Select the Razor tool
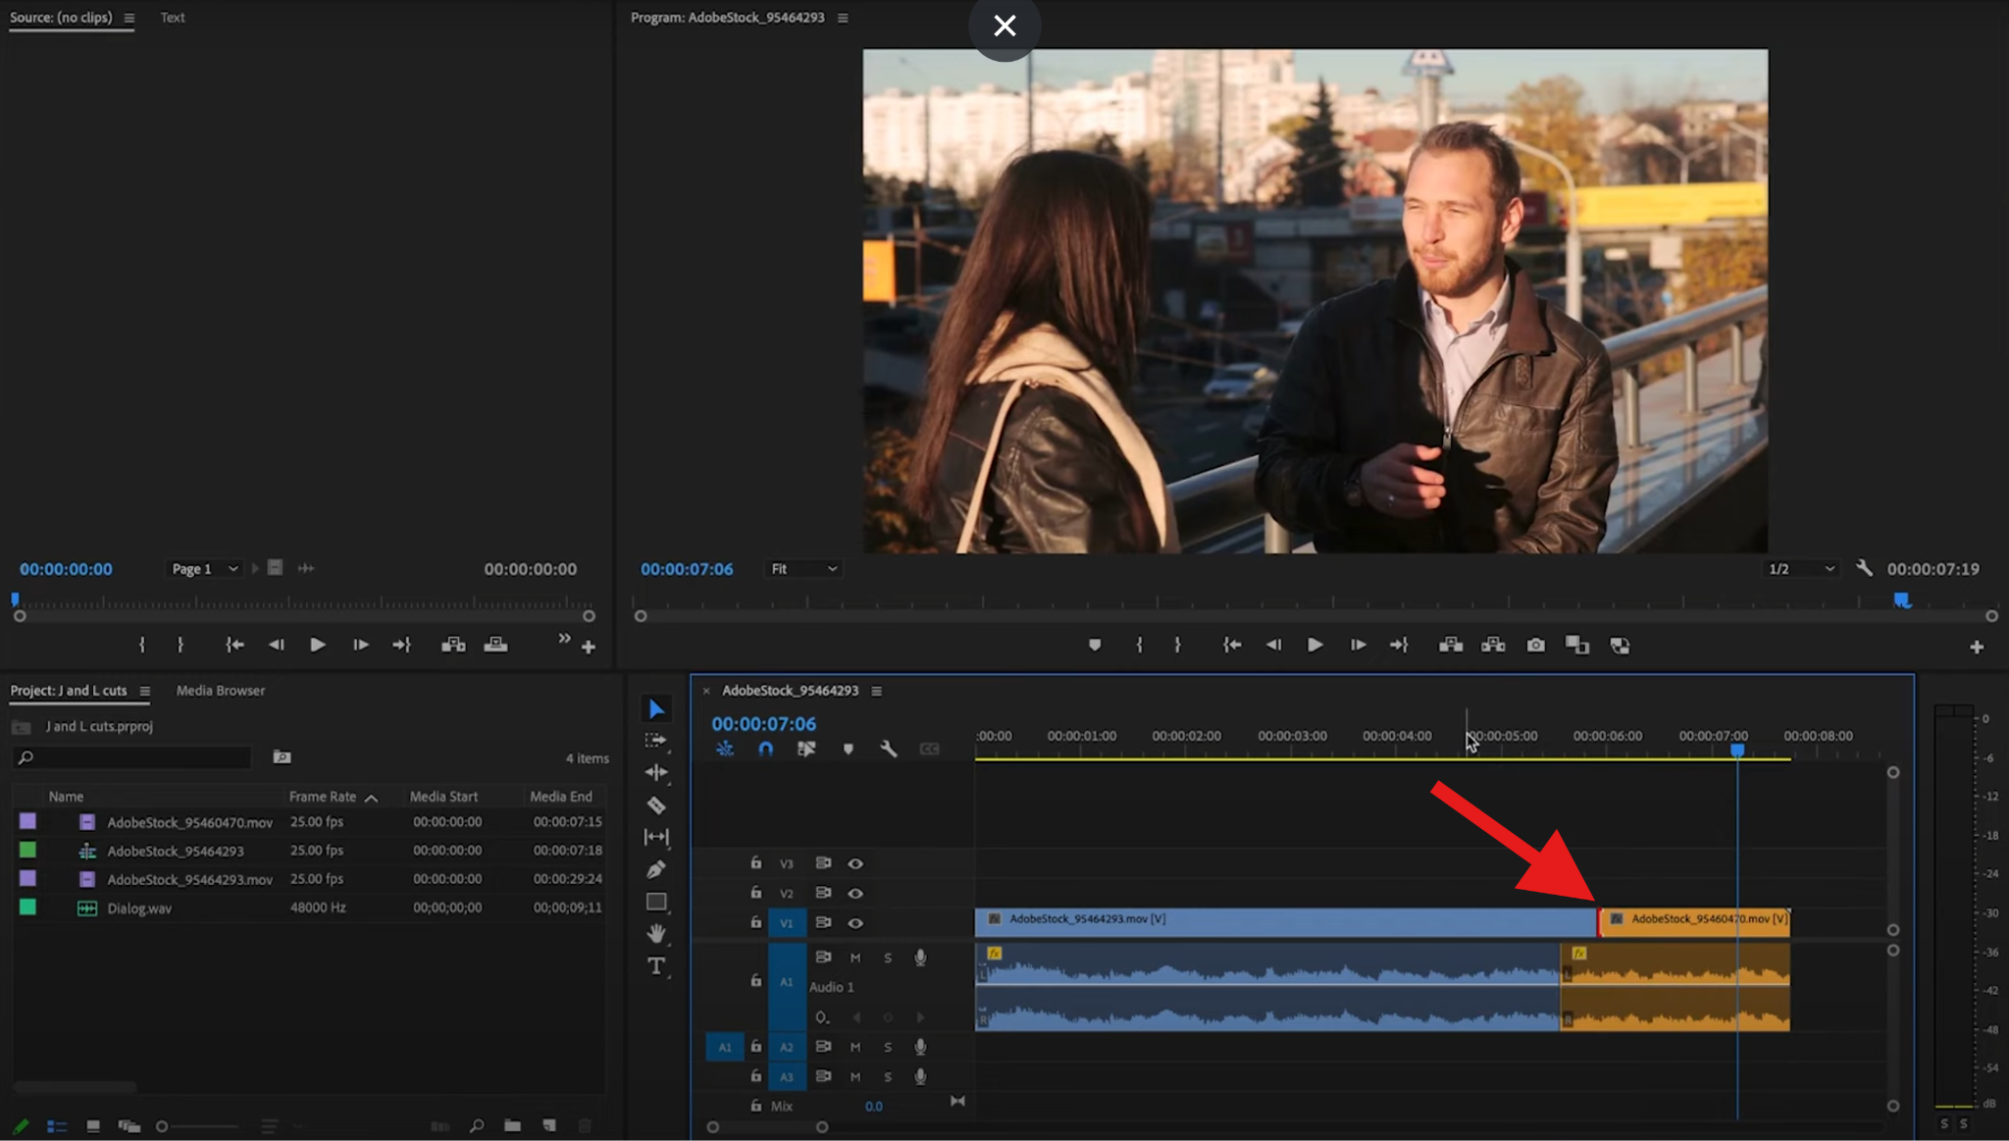 pos(656,805)
